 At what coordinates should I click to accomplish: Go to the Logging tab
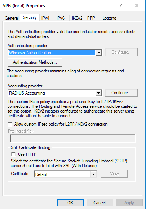tap(109, 18)
